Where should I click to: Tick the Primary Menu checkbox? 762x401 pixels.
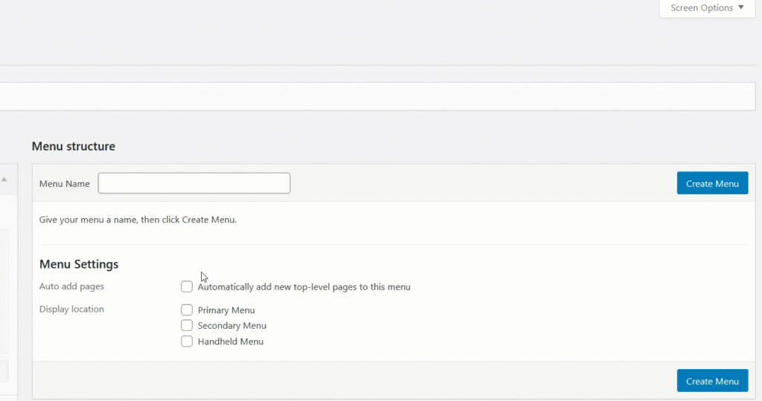click(187, 309)
